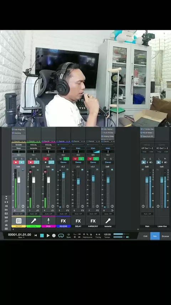Toggle record arm on MUSIK channel
Image resolution: width=171 pixels, height=305 pixels.
click(x=16, y=162)
